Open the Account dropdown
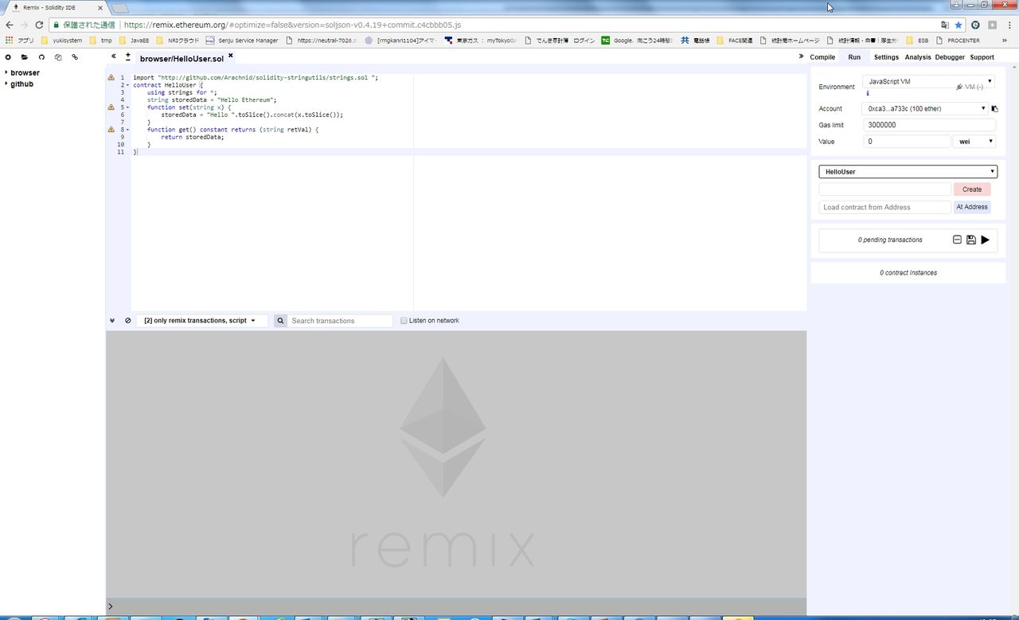Image resolution: width=1019 pixels, height=620 pixels. tap(926, 108)
